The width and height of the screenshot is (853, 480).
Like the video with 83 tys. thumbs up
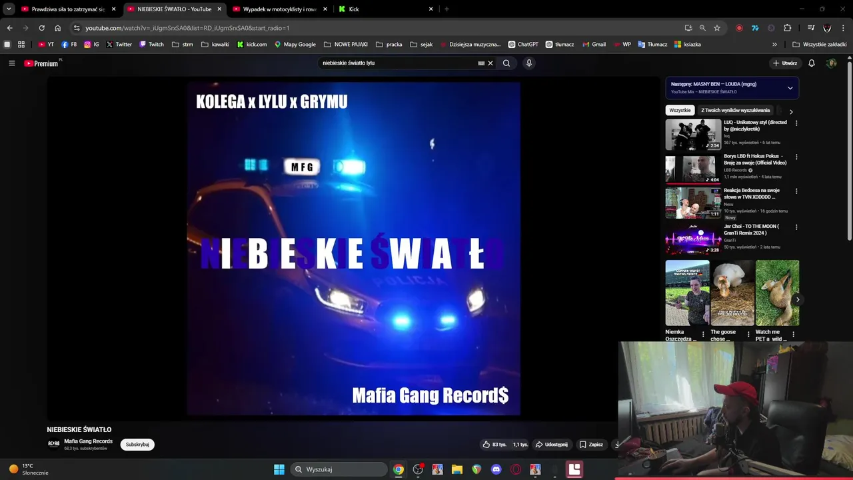coord(494,445)
